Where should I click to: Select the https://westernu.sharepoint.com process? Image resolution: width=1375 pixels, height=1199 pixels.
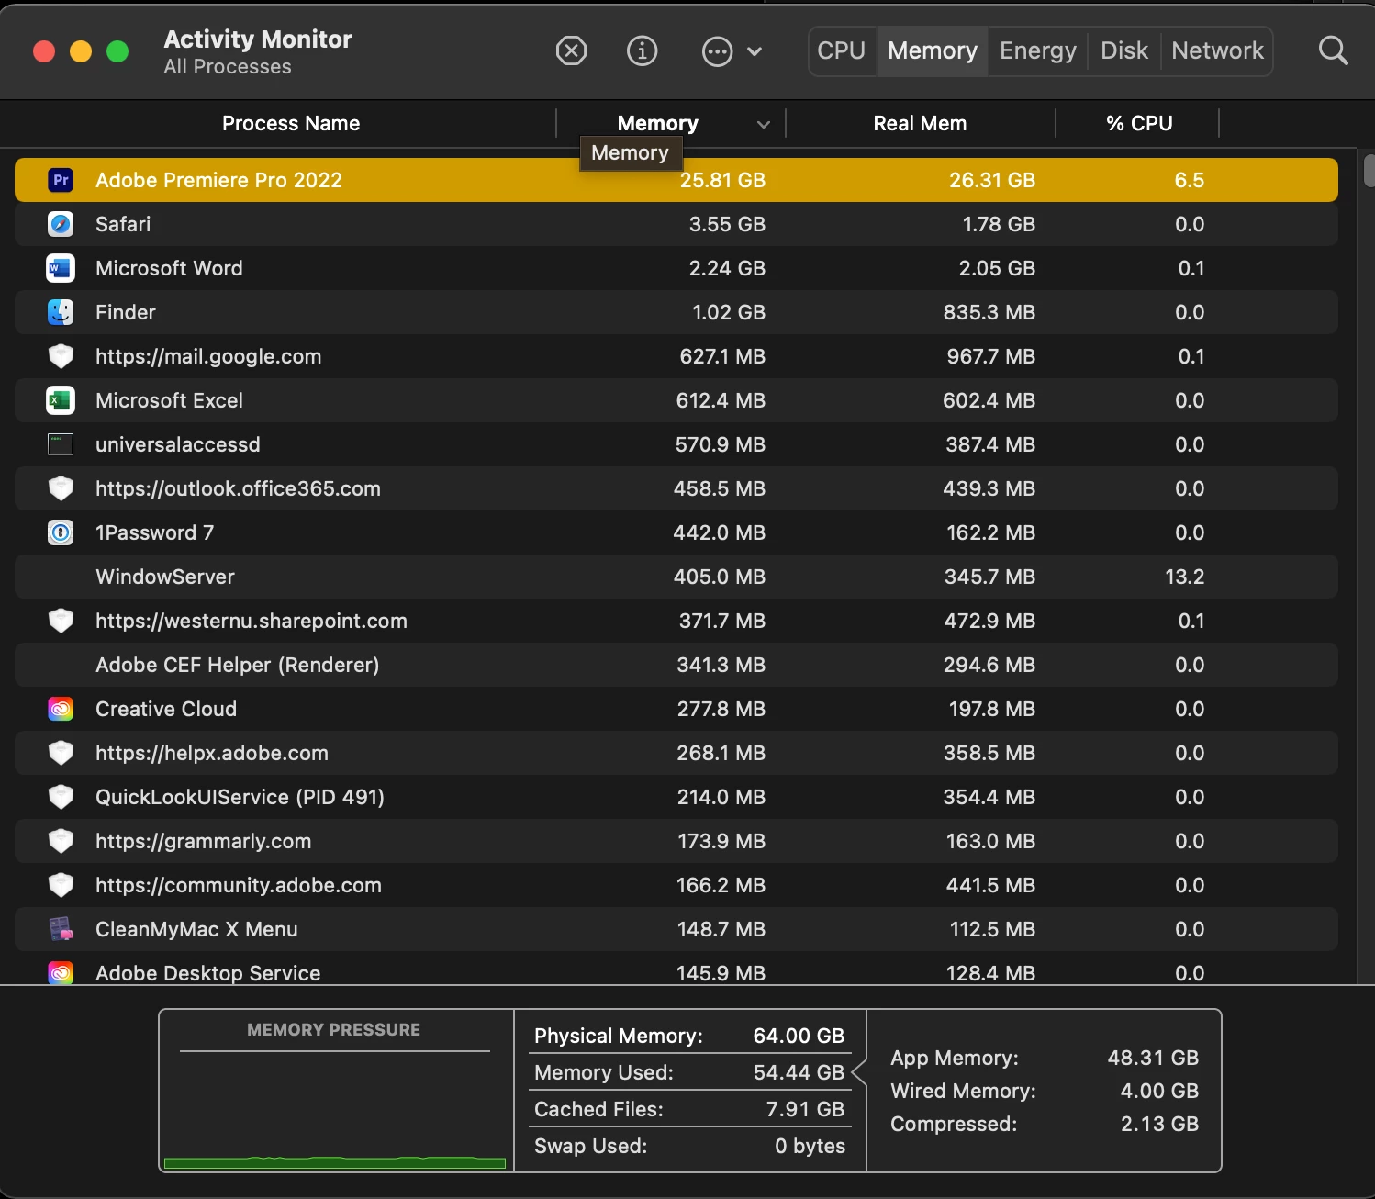click(252, 621)
